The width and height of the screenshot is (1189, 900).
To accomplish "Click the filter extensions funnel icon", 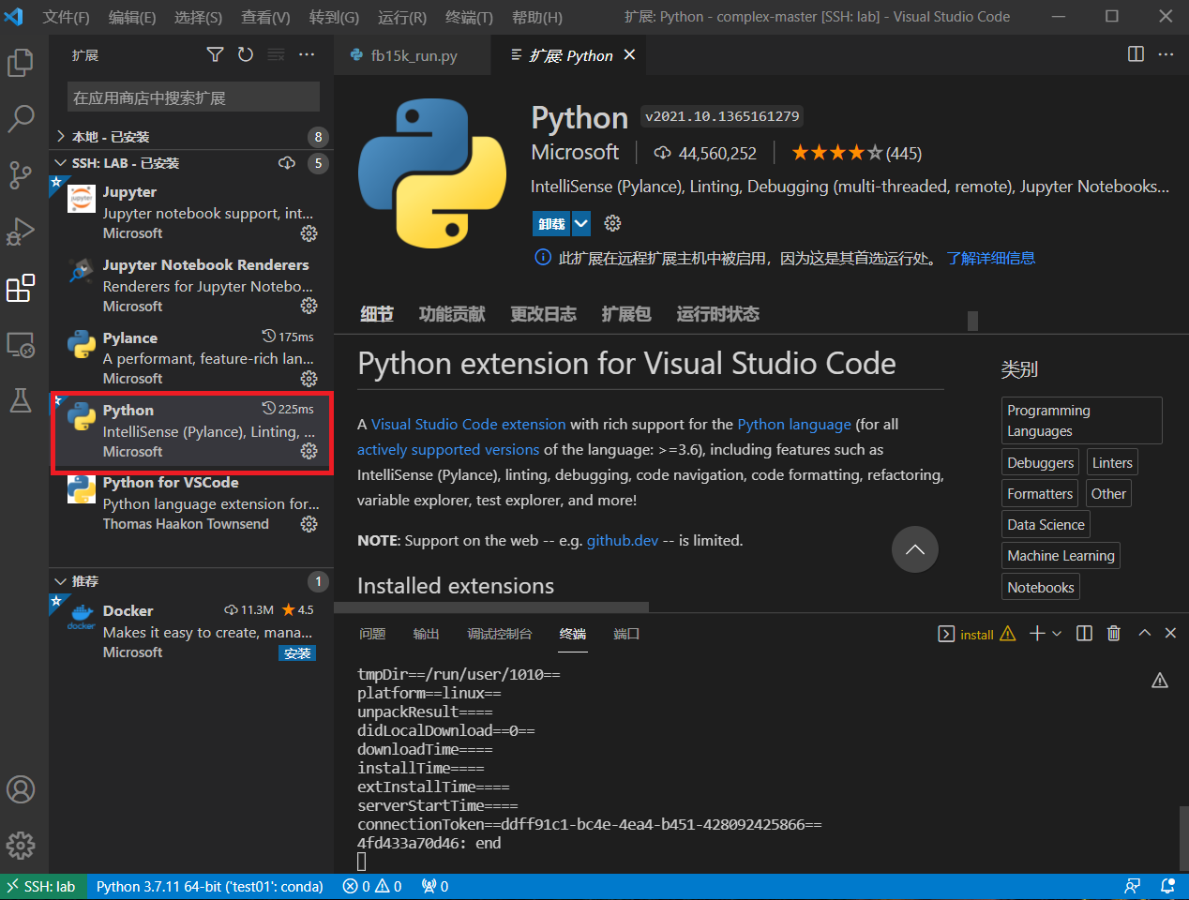I will (215, 55).
